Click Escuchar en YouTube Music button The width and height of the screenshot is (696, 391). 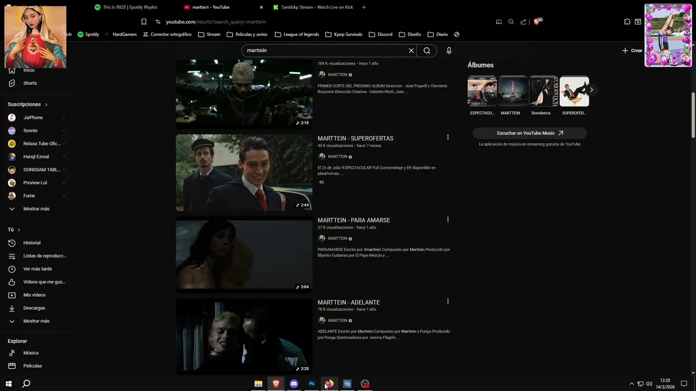point(530,133)
